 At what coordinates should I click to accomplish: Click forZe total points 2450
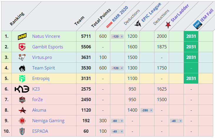[x=86, y=100]
